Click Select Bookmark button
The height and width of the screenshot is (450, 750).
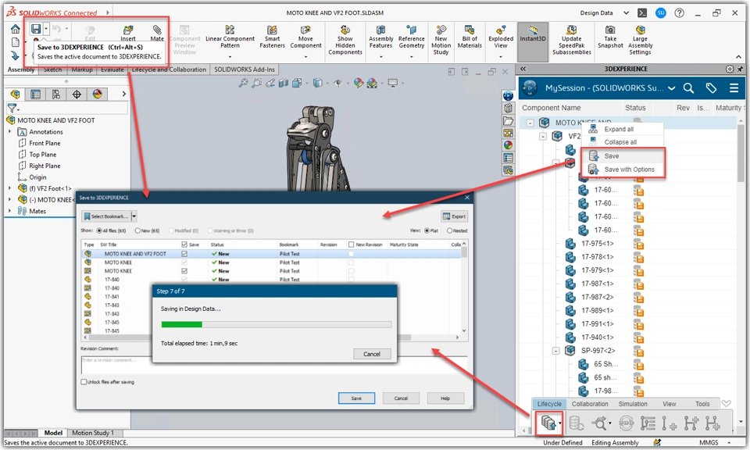106,216
